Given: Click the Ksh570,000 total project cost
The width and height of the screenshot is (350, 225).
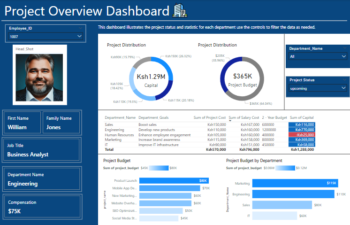Looking at the screenshot, I should (216, 149).
